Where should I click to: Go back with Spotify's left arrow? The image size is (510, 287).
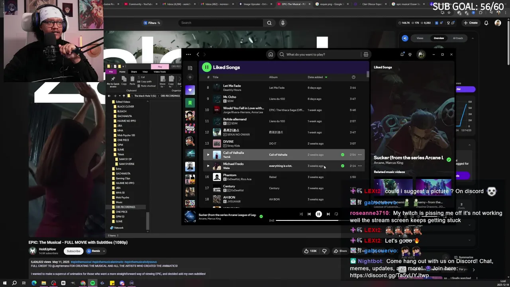coord(198,55)
